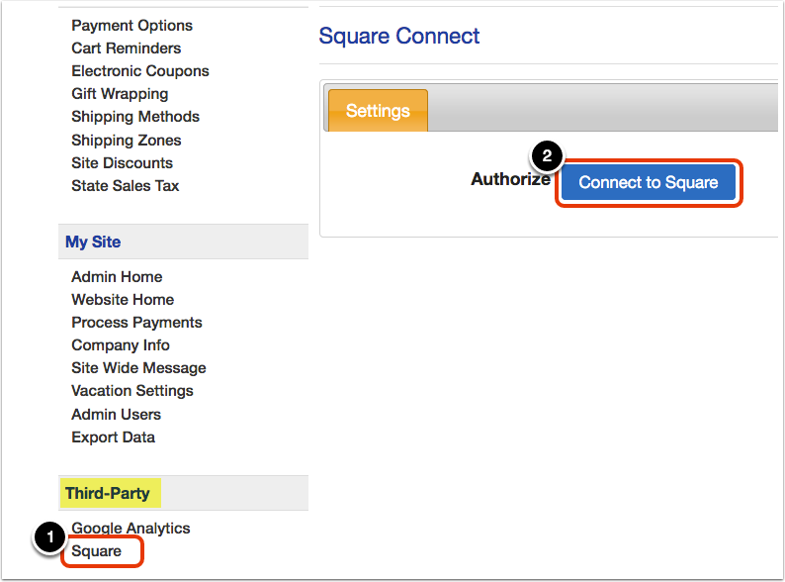Select Shipping Methods in the sidebar

click(x=135, y=116)
